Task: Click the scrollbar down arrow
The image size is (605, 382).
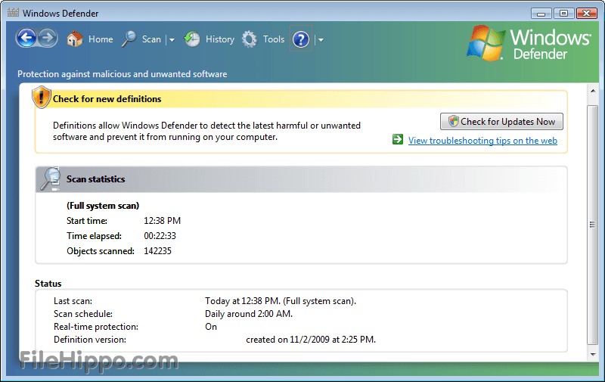Action: point(593,355)
